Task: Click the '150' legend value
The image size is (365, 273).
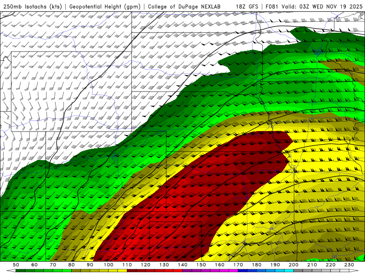Action: click(x=201, y=265)
